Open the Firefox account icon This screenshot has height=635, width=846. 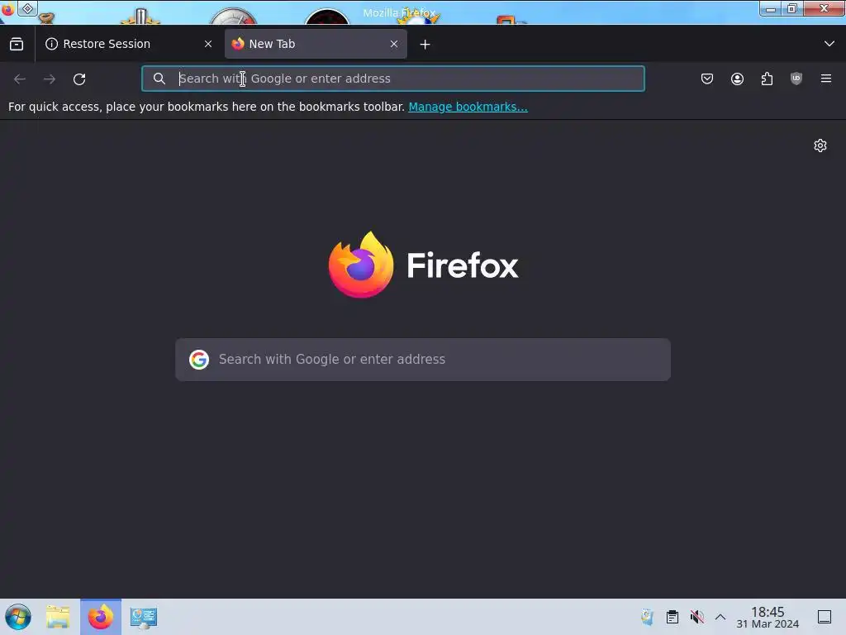tap(737, 79)
